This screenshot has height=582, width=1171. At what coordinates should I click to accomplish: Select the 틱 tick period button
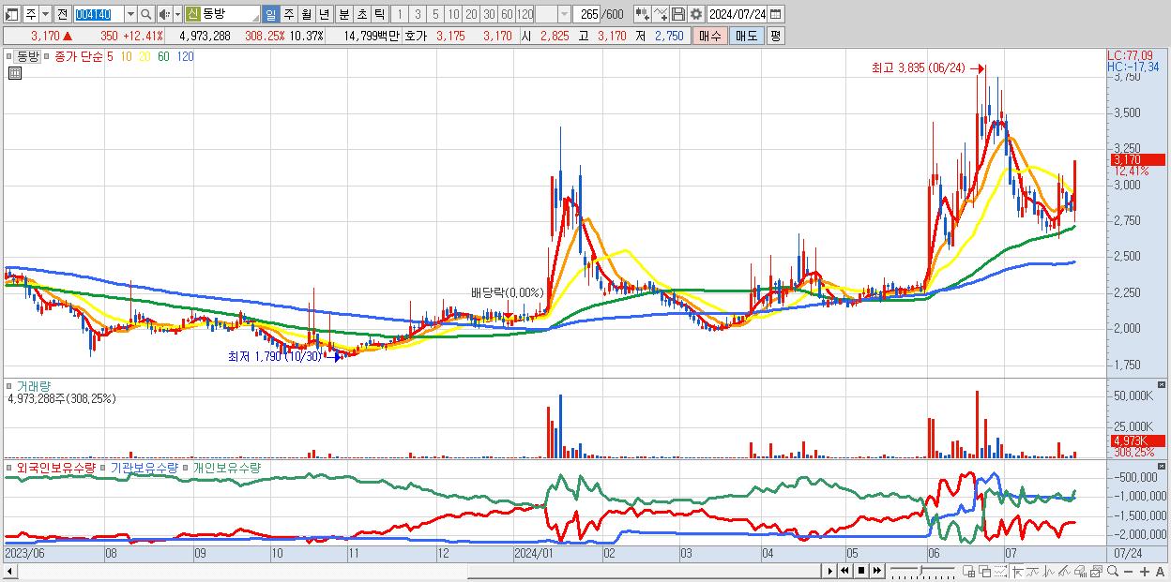click(379, 15)
